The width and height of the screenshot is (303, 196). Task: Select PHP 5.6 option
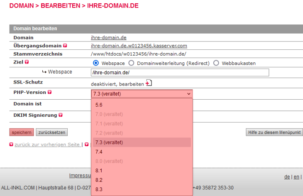[x=99, y=105]
